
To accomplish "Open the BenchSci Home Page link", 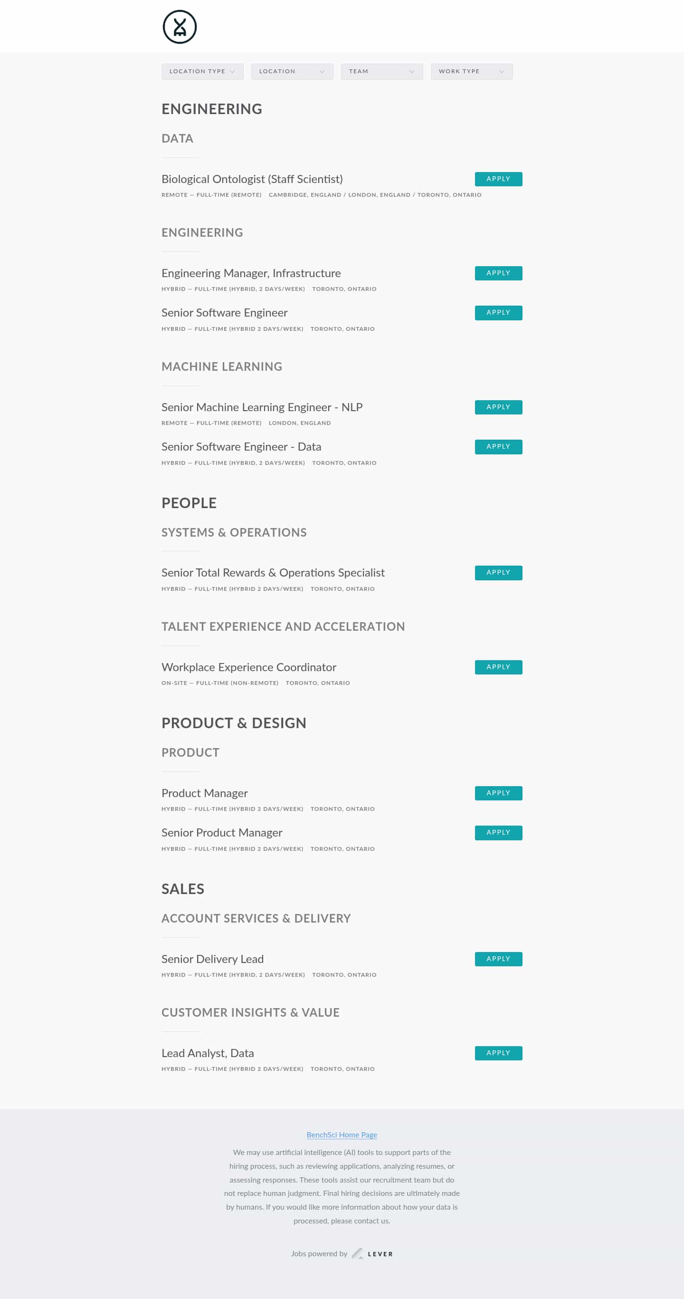I will (x=342, y=1135).
